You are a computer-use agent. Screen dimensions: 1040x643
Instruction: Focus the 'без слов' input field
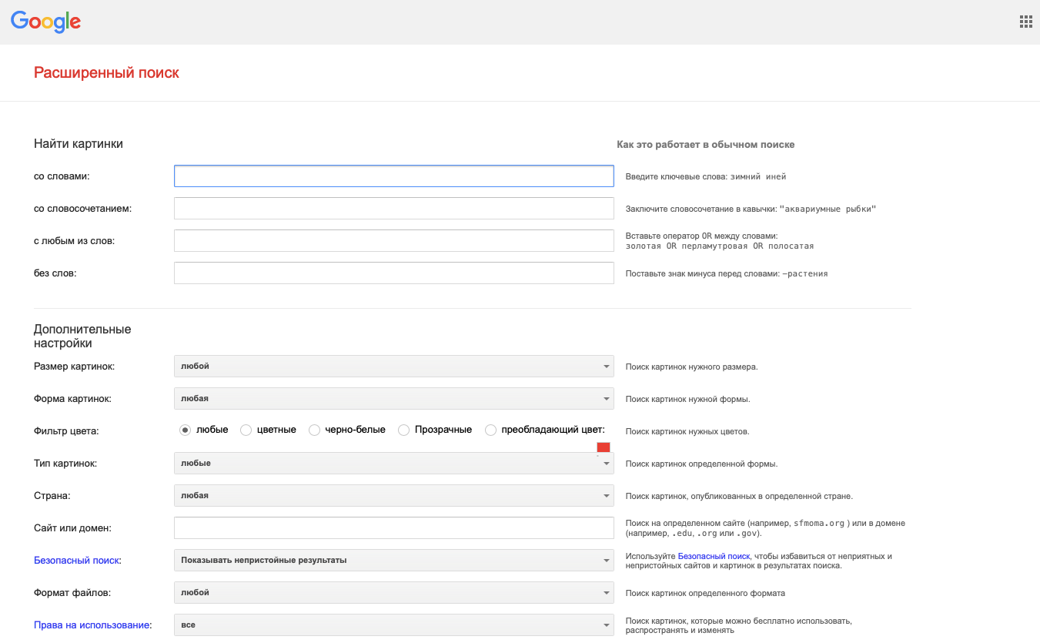(394, 273)
